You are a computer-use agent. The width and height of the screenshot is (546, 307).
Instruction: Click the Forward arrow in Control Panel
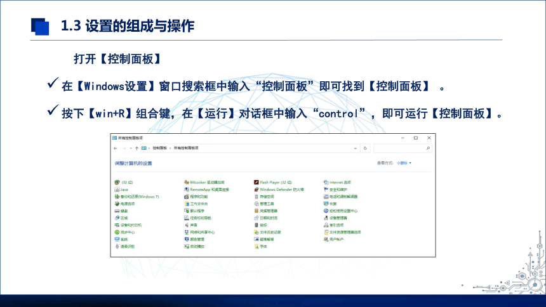tap(124, 148)
